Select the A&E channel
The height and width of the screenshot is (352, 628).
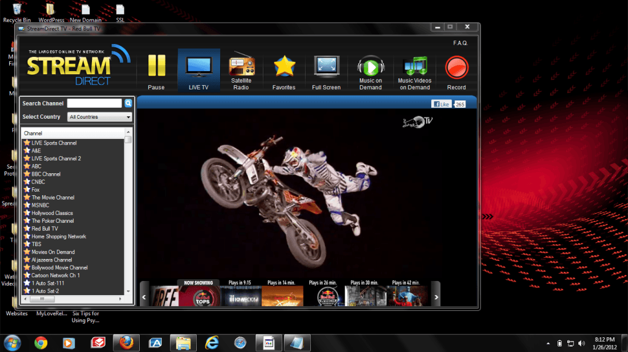[x=36, y=151]
